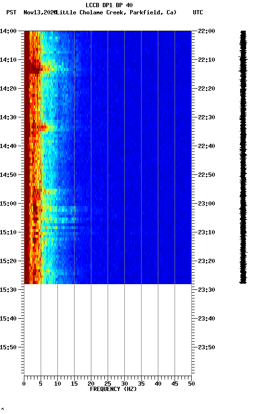The width and height of the screenshot is (264, 414).
Task: Click 'Little Cholame Creek, Parkfield, Ca)' text
Action: (x=116, y=12)
